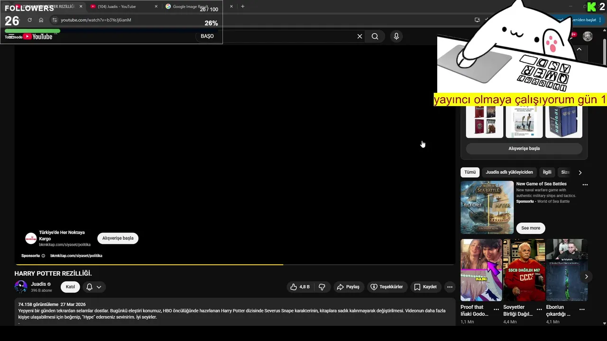607x341 pixels.
Task: Clear the YouTube search box
Action: (x=359, y=36)
